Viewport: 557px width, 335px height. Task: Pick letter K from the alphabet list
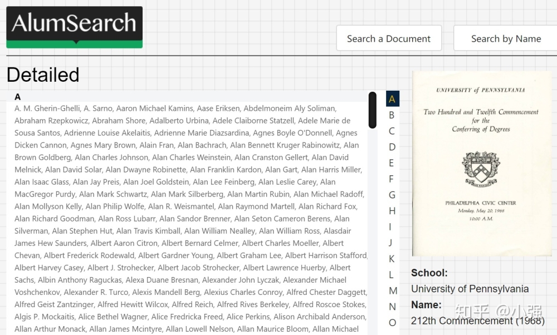[x=392, y=259]
